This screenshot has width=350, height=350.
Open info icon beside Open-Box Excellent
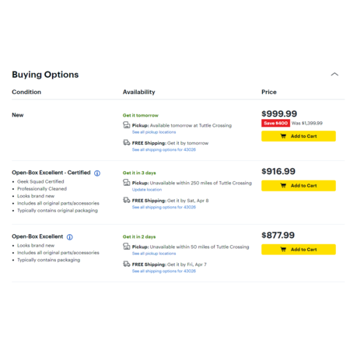coord(70,237)
